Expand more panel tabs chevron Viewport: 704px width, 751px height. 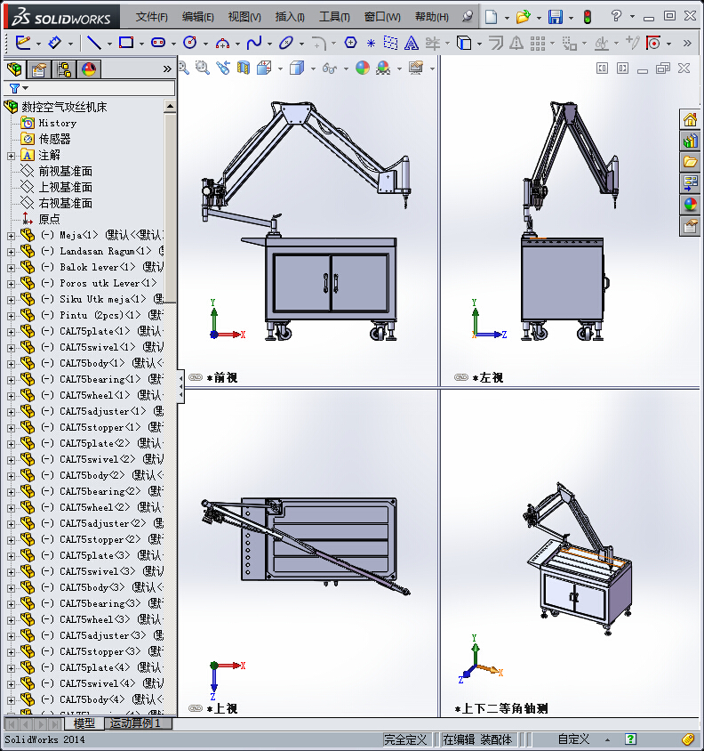167,69
